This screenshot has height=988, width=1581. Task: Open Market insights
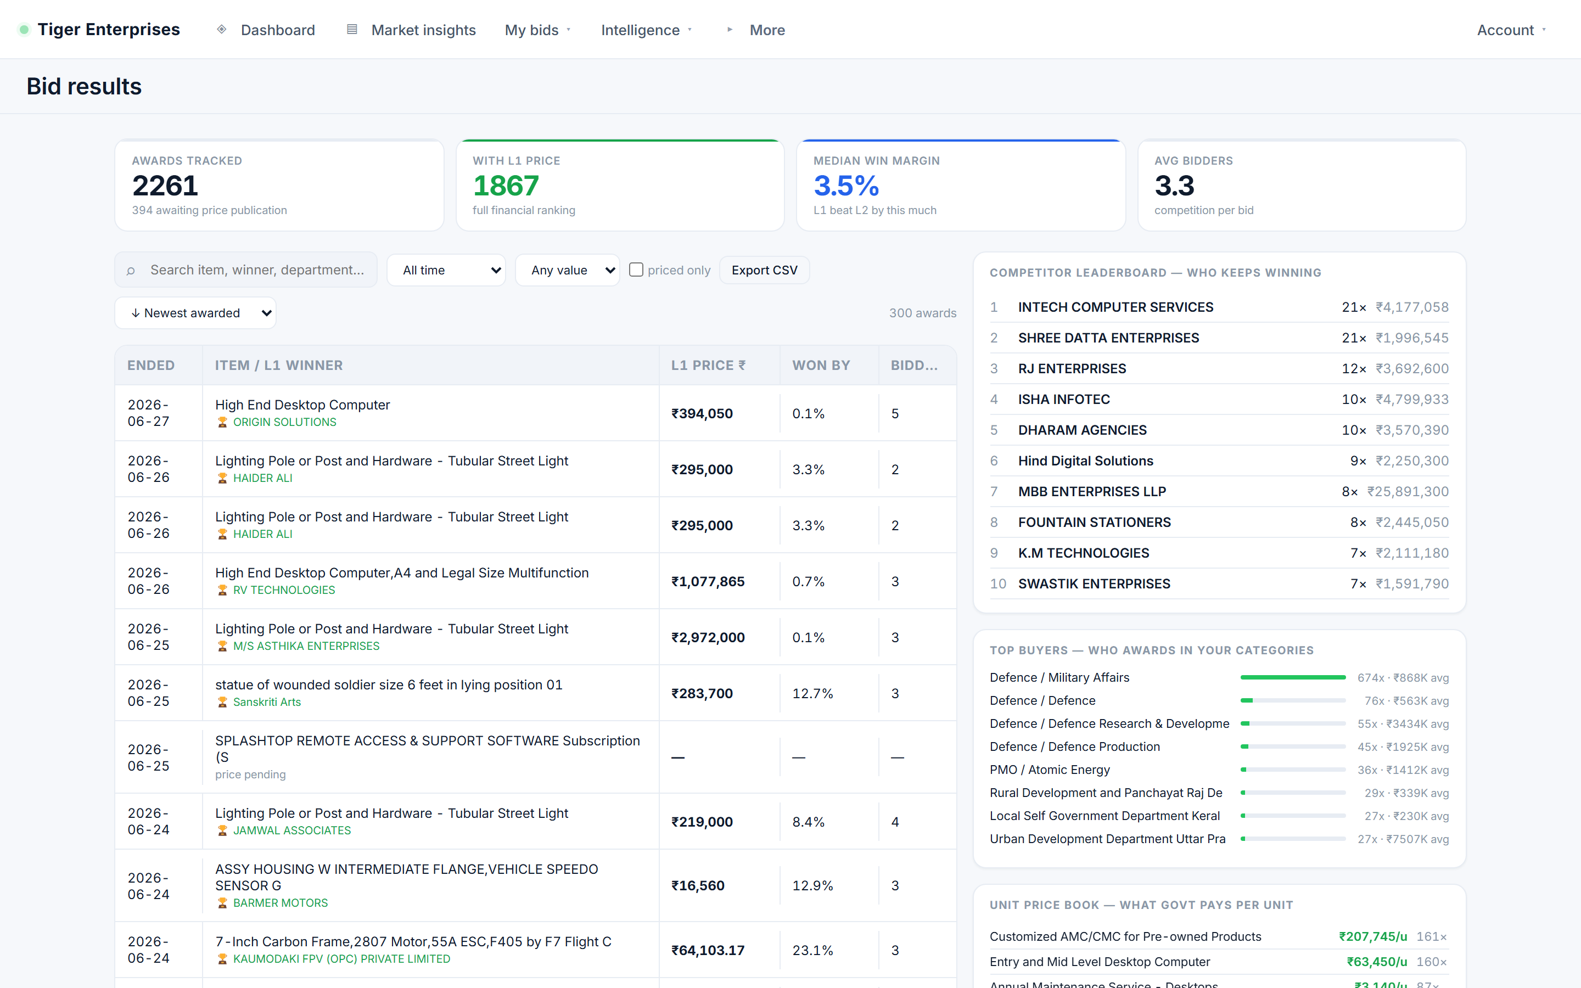click(411, 30)
